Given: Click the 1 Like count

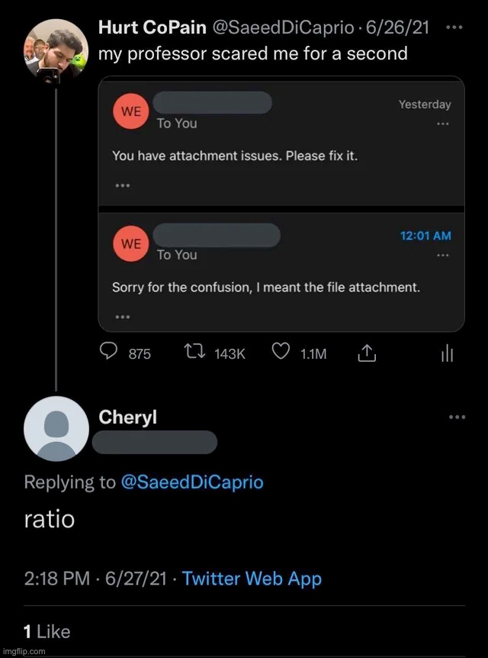Looking at the screenshot, I should point(47,631).
